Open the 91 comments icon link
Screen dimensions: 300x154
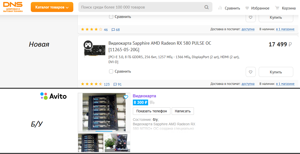click(118, 84)
